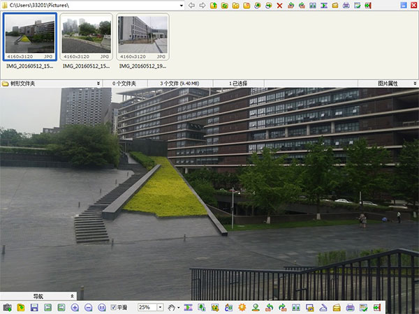Image resolution: width=419 pixels, height=314 pixels.
Task: Click the orange sun adjust lighting icon
Action: click(x=242, y=307)
